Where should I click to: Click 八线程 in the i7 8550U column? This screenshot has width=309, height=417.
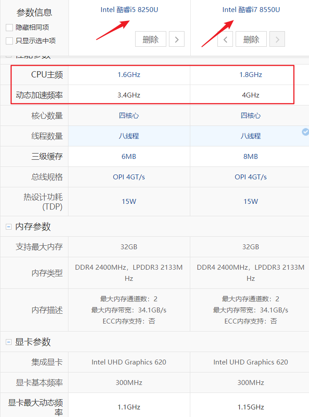[251, 136]
